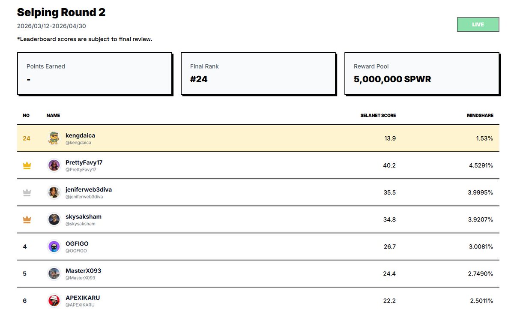
Task: Click PrettyFavy17's profile avatar
Action: (54, 165)
